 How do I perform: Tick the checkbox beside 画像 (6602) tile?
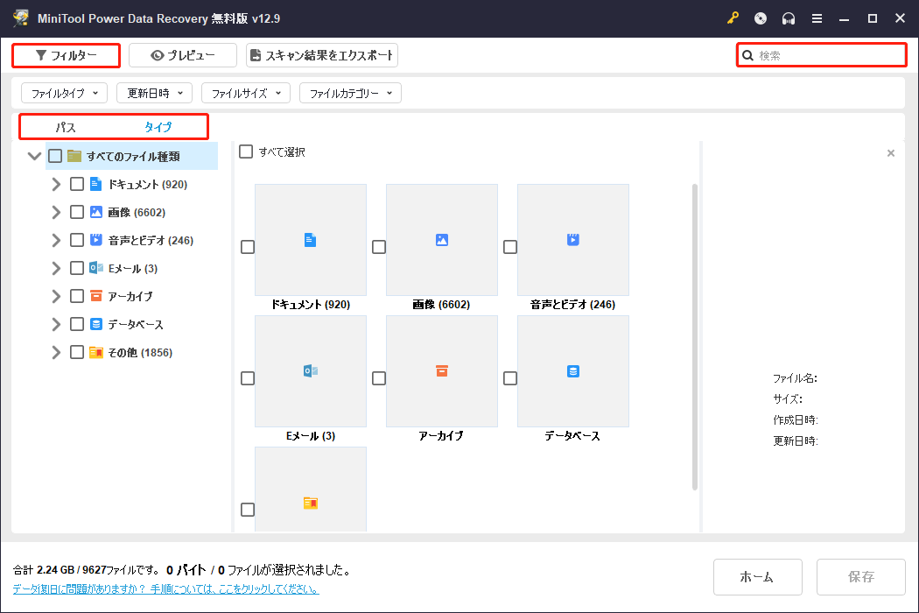point(379,247)
